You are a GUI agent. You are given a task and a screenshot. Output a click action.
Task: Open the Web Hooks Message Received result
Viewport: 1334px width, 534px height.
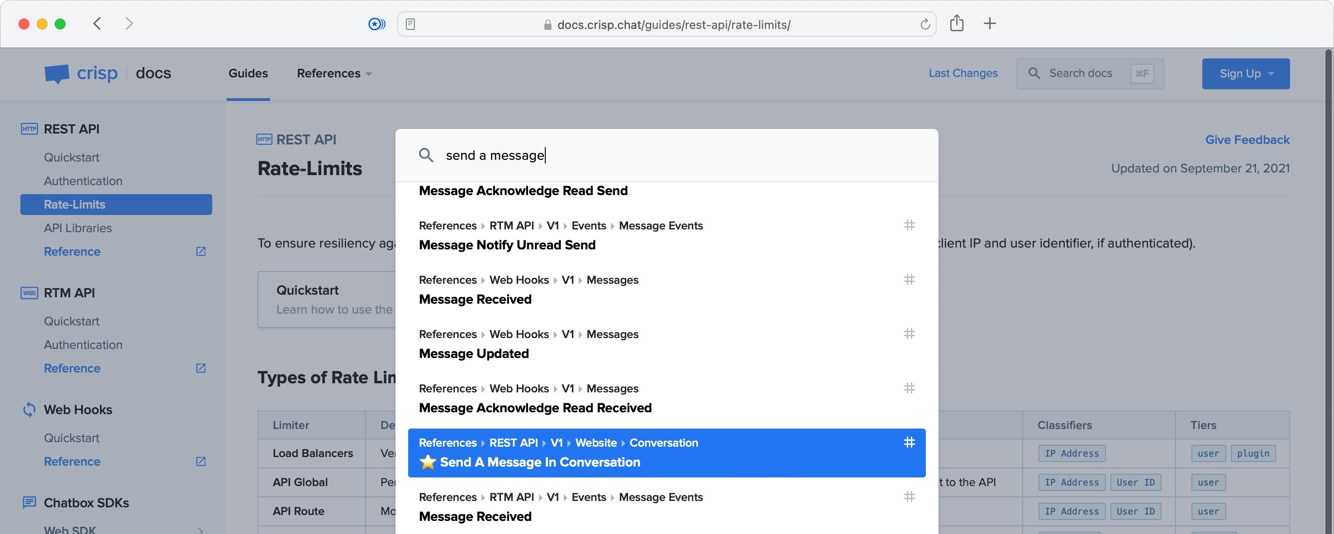[x=667, y=290]
